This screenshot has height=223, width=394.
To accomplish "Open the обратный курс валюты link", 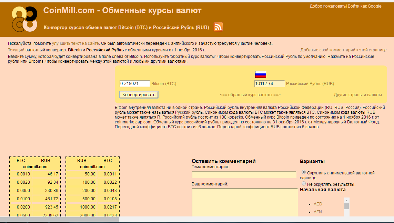I will pos(250,95).
